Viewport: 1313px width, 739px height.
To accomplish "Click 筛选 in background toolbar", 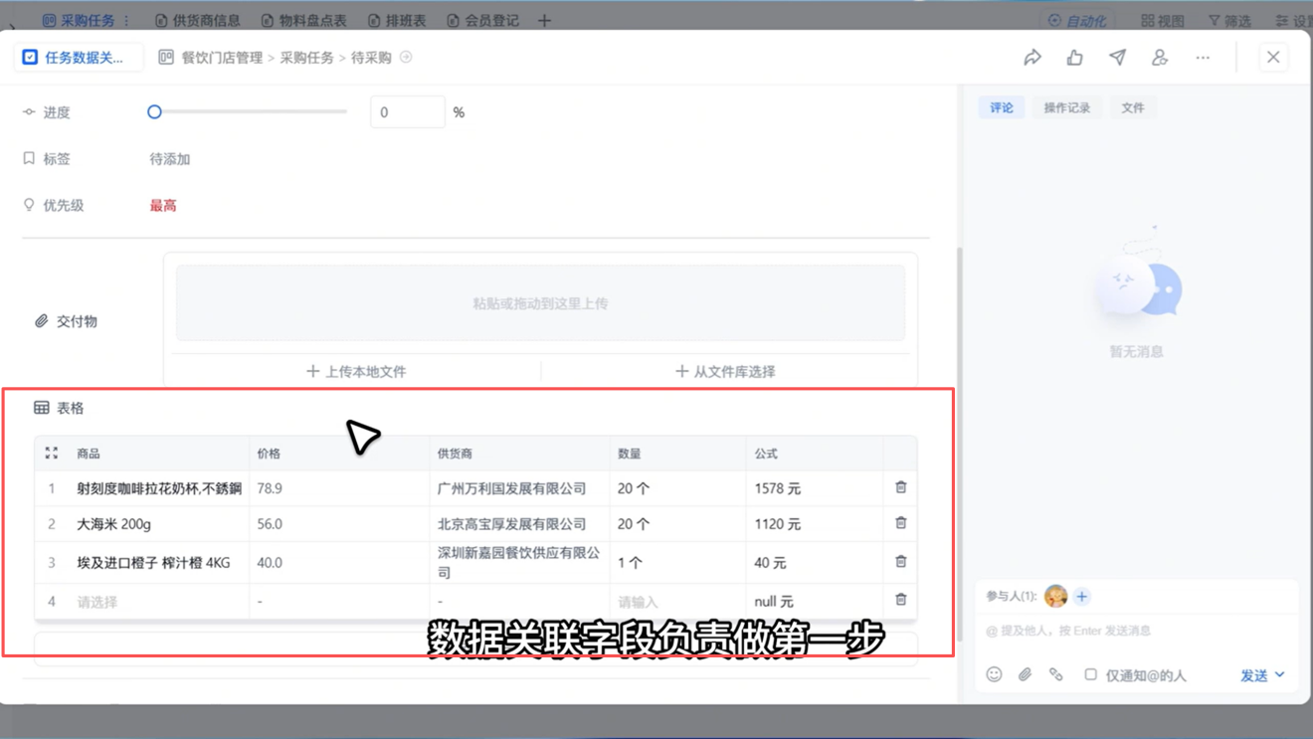I will pos(1229,21).
